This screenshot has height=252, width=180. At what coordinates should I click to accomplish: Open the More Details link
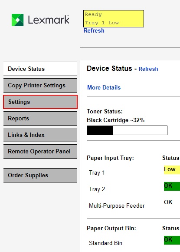pyautogui.click(x=104, y=88)
